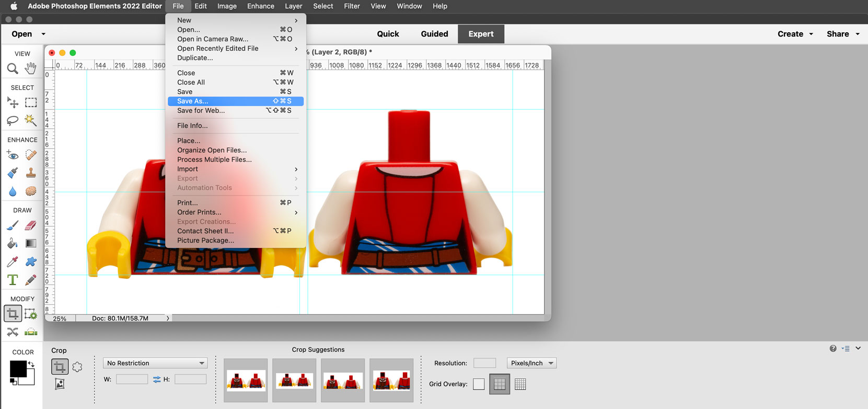Switch to Quick edit mode

(x=388, y=34)
